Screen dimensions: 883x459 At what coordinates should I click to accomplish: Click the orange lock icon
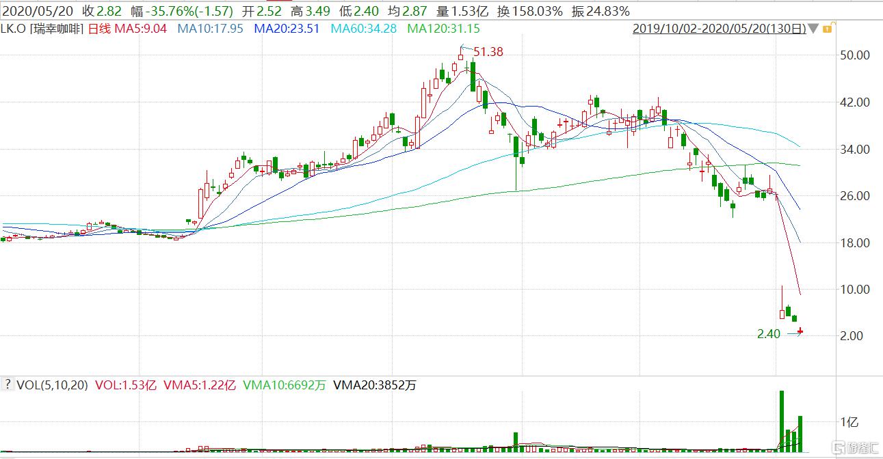click(827, 29)
